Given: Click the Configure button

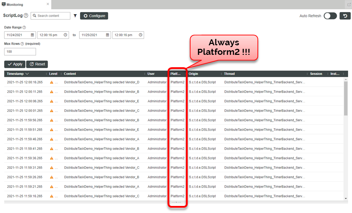Looking at the screenshot, I should tap(94, 16).
